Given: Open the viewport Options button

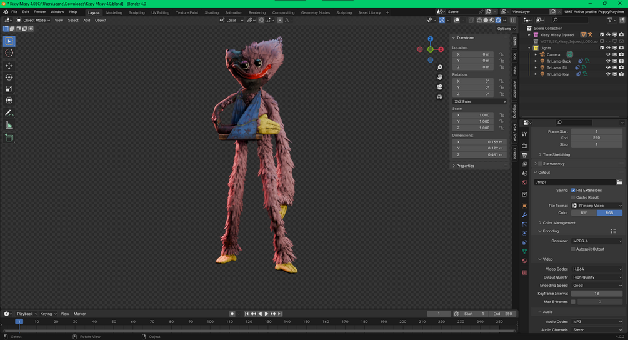Looking at the screenshot, I should [506, 29].
